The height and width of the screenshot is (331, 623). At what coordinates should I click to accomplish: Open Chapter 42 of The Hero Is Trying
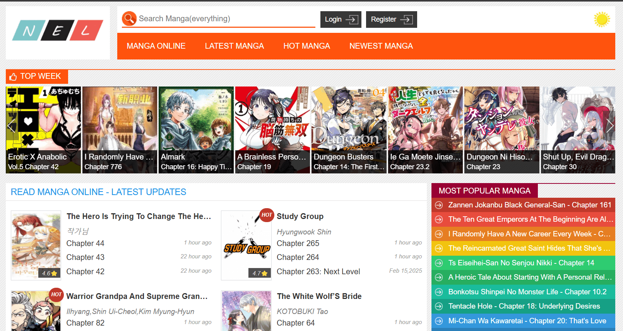point(85,272)
